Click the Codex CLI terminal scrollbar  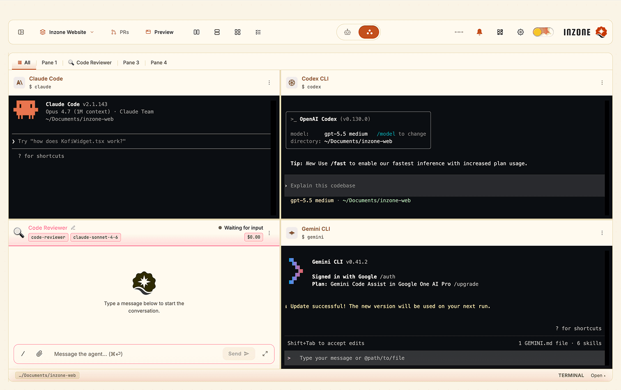[607, 157]
